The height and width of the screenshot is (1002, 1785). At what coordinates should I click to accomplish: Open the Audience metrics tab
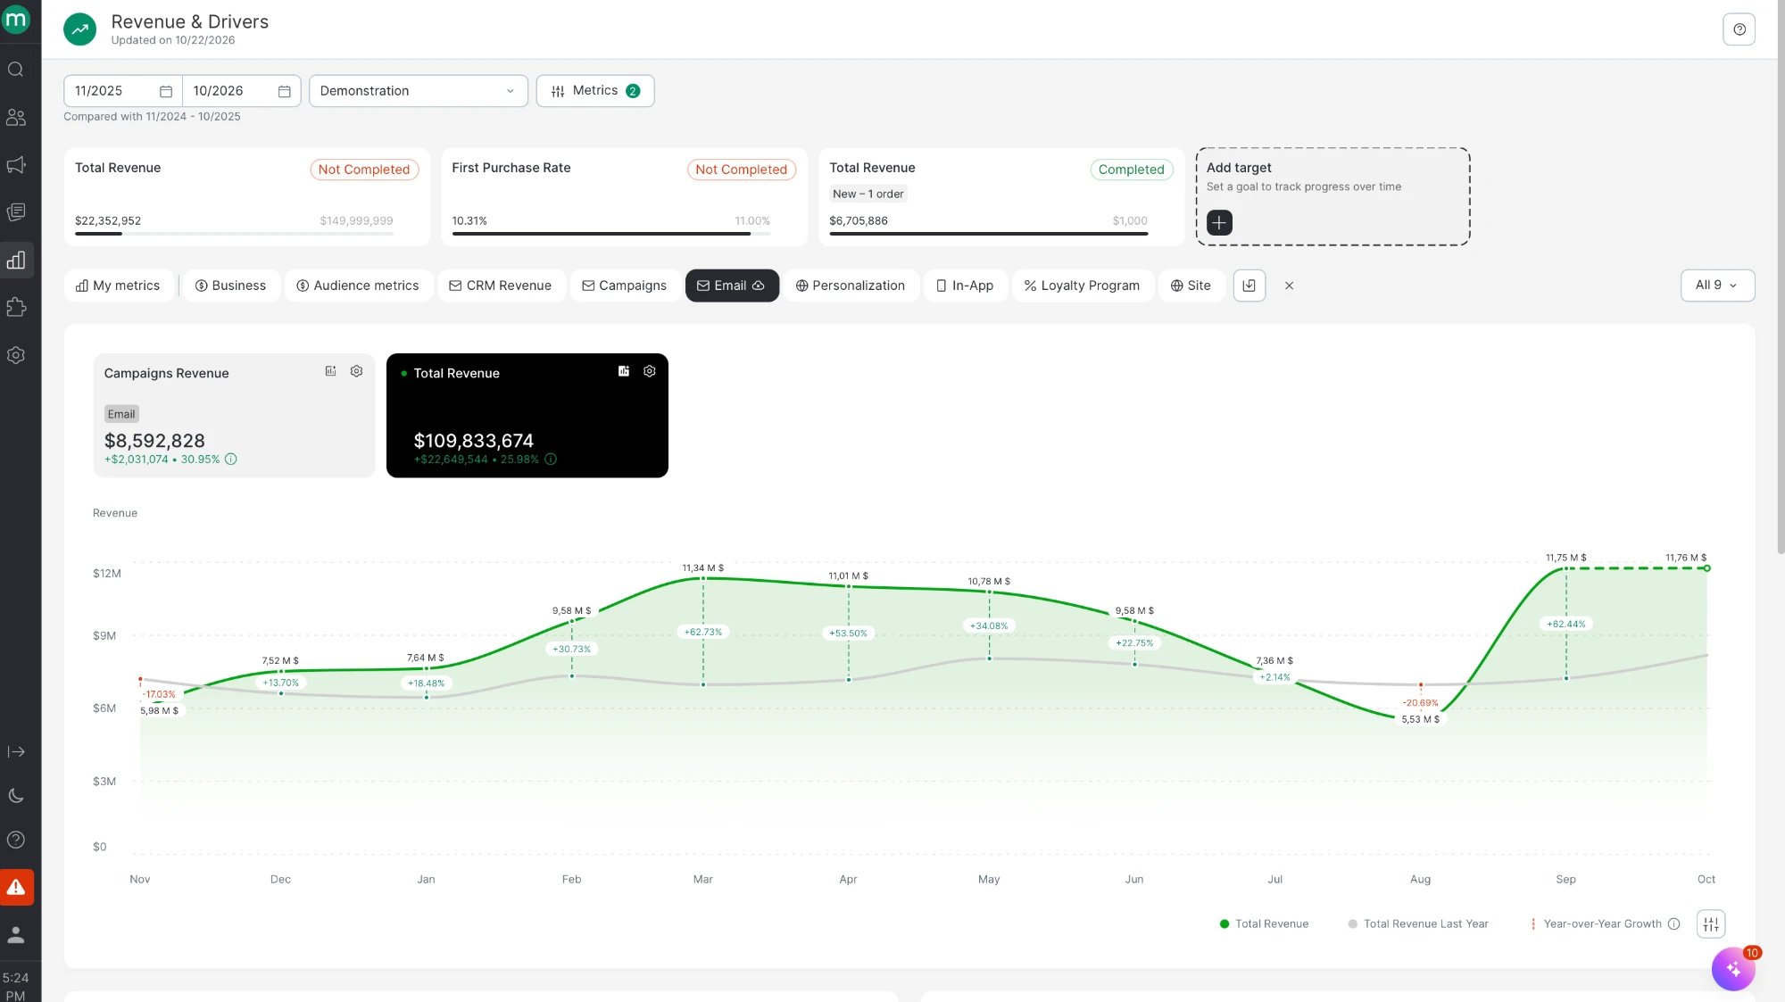pyautogui.click(x=358, y=286)
